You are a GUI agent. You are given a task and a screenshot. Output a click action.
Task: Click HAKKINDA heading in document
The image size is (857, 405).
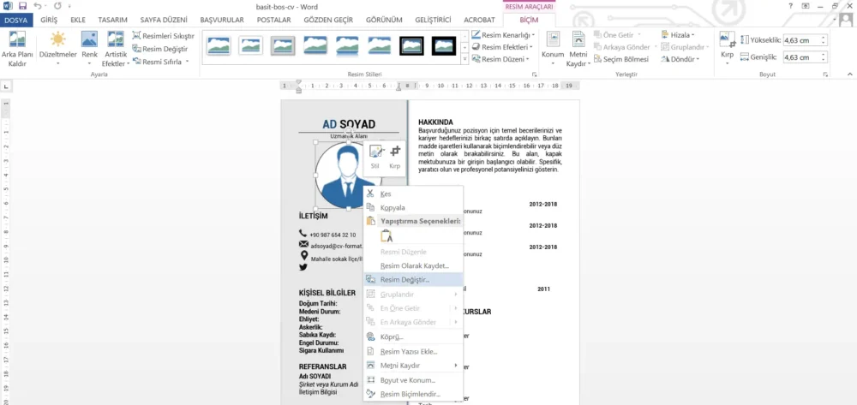click(435, 122)
